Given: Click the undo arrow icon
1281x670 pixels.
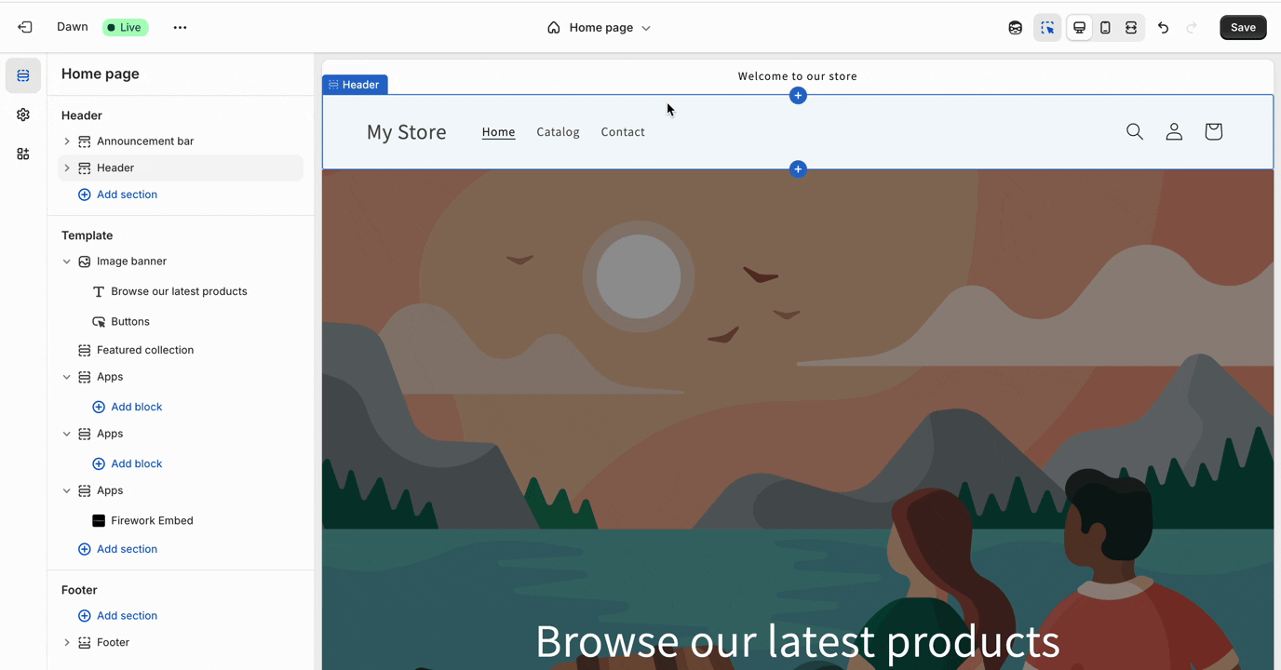Looking at the screenshot, I should tap(1163, 28).
